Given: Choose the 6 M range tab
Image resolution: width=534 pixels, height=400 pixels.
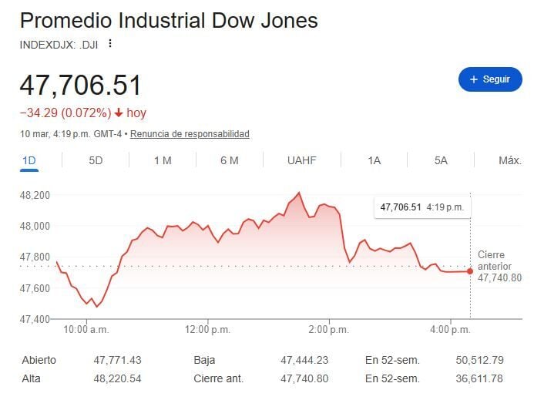Looking at the screenshot, I should click(x=229, y=160).
